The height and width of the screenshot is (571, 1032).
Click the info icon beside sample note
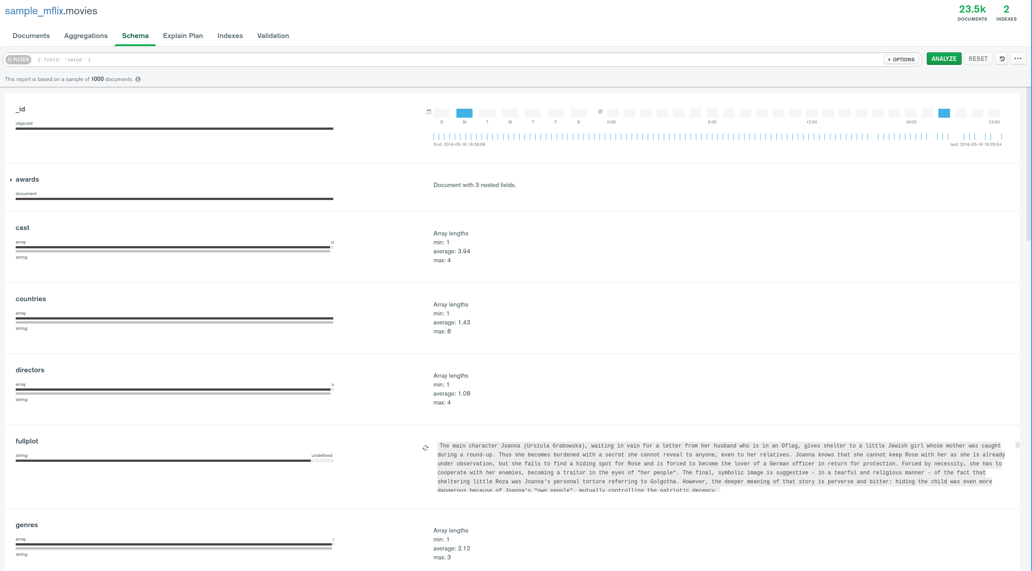point(138,79)
